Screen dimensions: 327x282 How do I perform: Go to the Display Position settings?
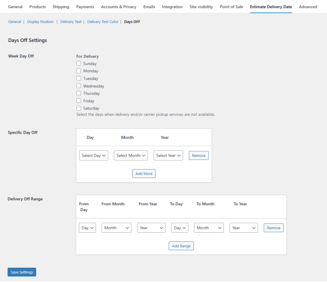pyautogui.click(x=40, y=22)
